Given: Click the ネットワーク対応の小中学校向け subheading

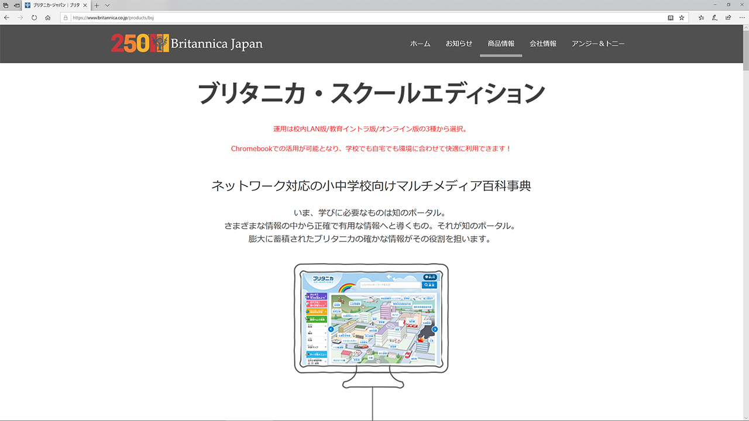Looking at the screenshot, I should [x=371, y=186].
